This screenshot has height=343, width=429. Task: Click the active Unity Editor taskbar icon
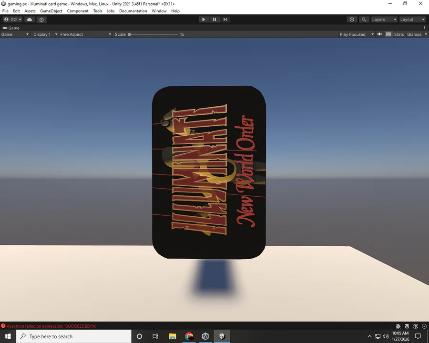click(222, 336)
